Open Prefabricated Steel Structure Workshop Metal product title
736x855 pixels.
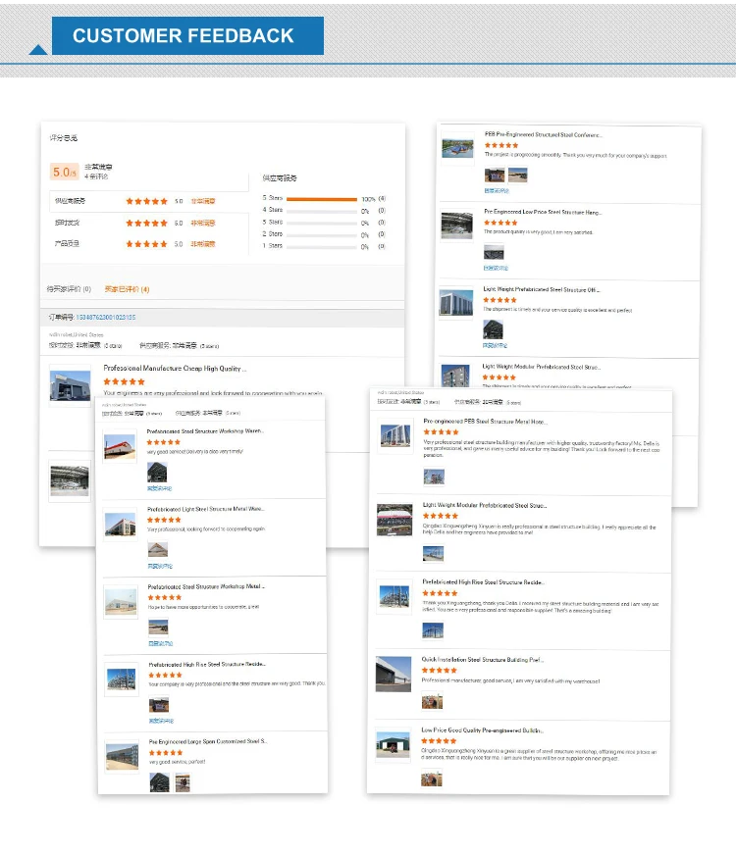point(206,586)
